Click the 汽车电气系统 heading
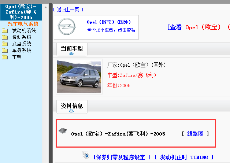 (x=23, y=24)
